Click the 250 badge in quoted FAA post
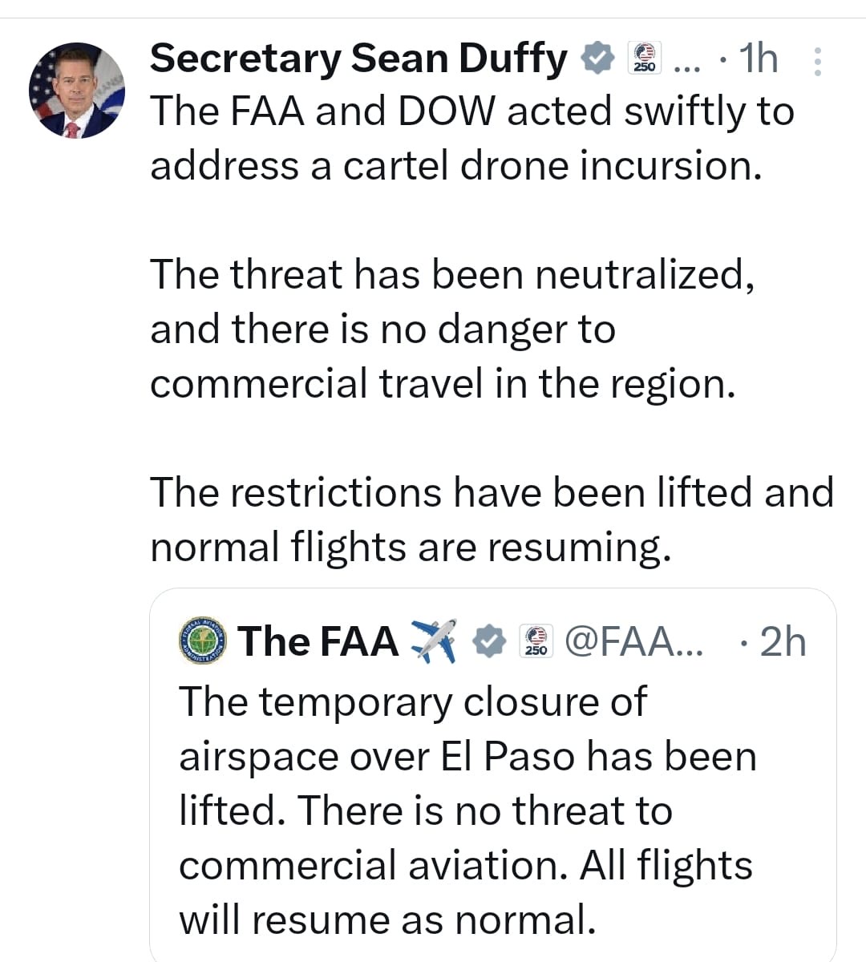 536,641
